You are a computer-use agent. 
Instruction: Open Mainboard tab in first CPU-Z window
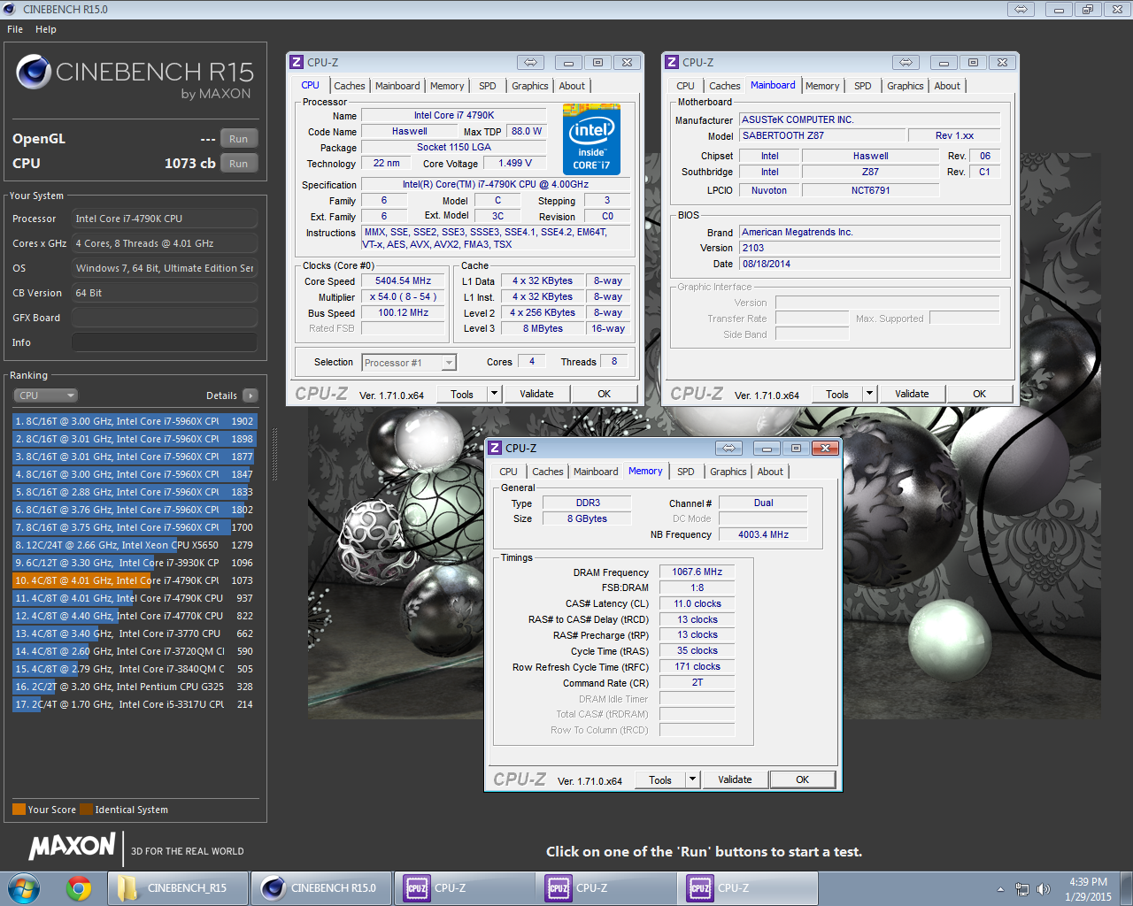point(397,86)
